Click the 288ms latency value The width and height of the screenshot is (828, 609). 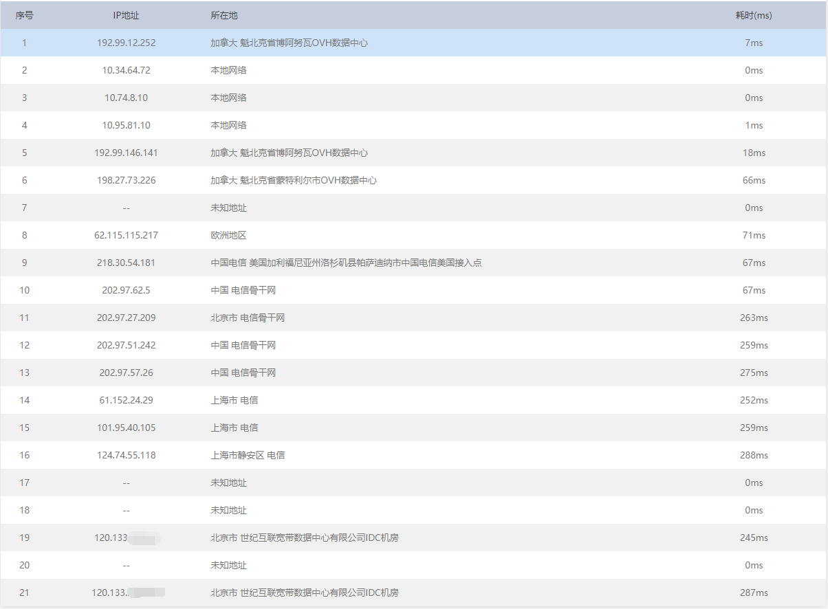pyautogui.click(x=754, y=455)
